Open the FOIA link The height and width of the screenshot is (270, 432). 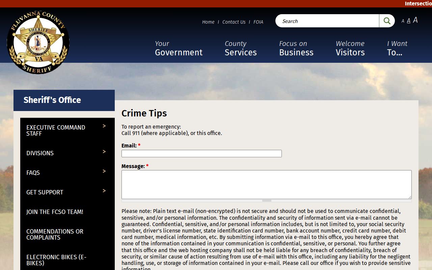(258, 22)
